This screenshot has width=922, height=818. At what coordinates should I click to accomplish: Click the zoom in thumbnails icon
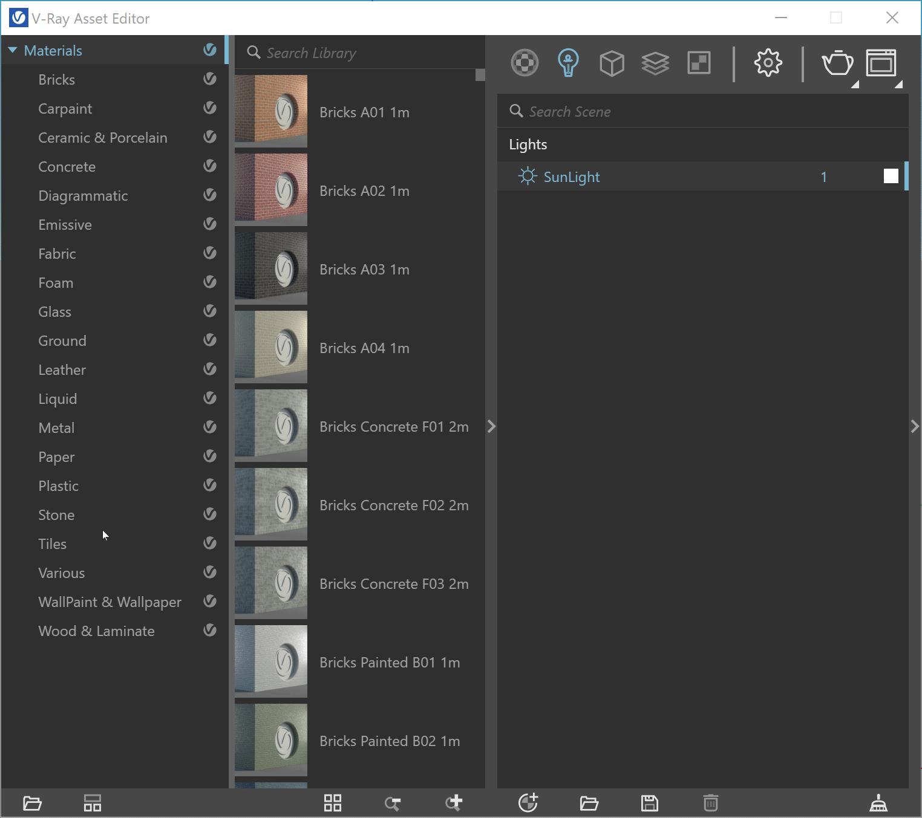(454, 802)
